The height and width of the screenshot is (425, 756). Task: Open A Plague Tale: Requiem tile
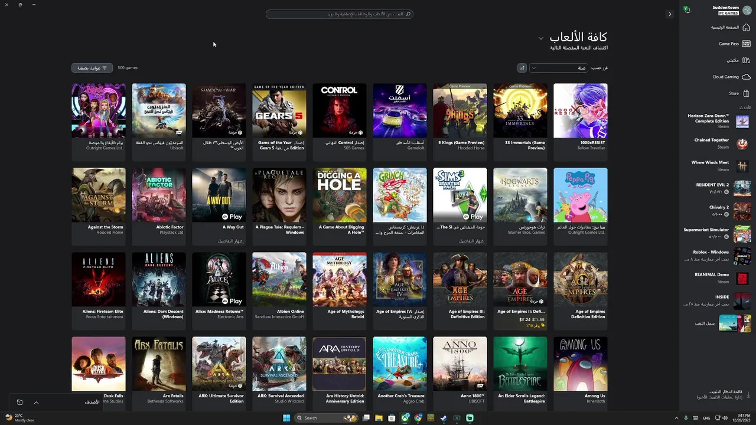point(279,206)
